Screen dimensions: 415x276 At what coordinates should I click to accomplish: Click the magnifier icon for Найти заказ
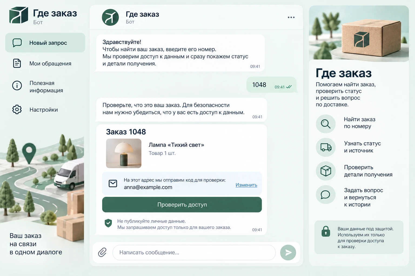[x=326, y=124]
